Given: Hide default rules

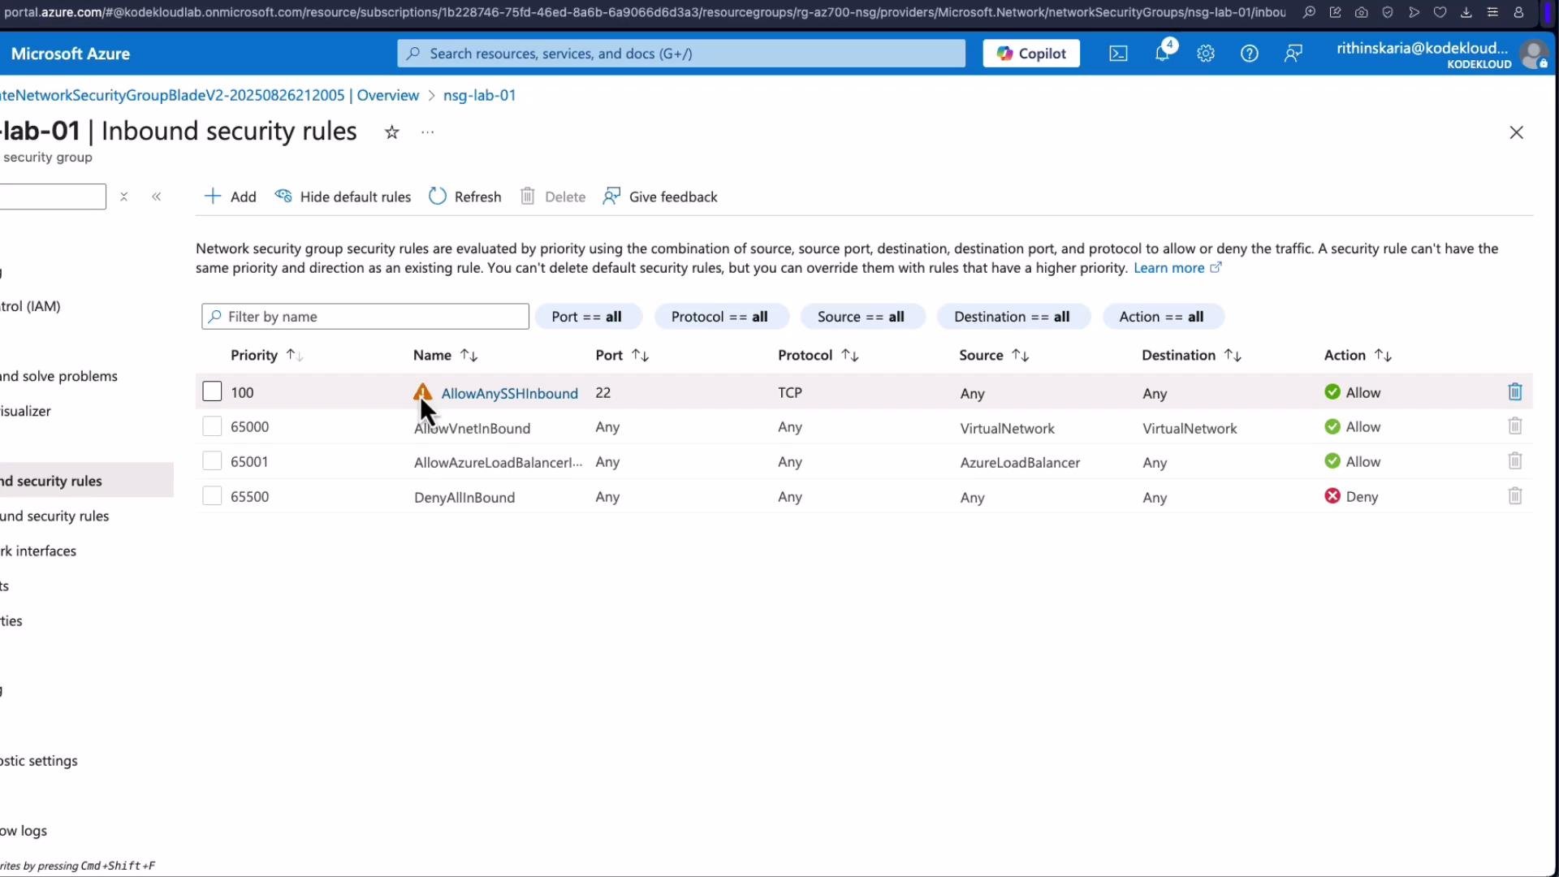Looking at the screenshot, I should 343,197.
